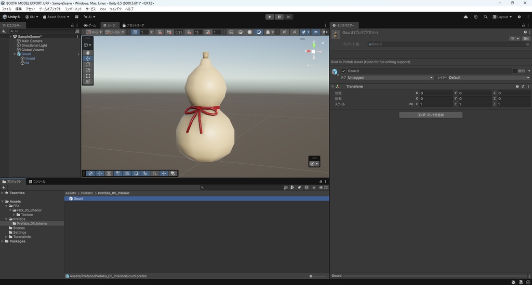Select the combined Transform tool
The width and height of the screenshot is (532, 285).
pos(87,81)
